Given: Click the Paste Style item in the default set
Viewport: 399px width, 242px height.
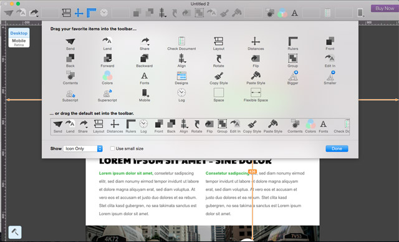Looking at the screenshot, I should 273,126.
